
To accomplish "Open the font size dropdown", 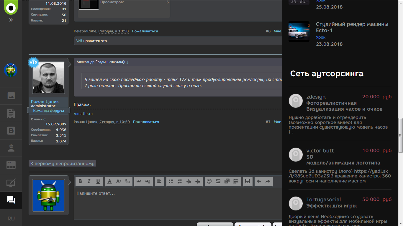I will (118, 182).
